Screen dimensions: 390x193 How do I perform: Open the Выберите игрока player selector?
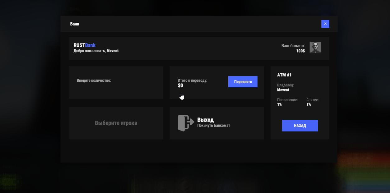click(116, 123)
